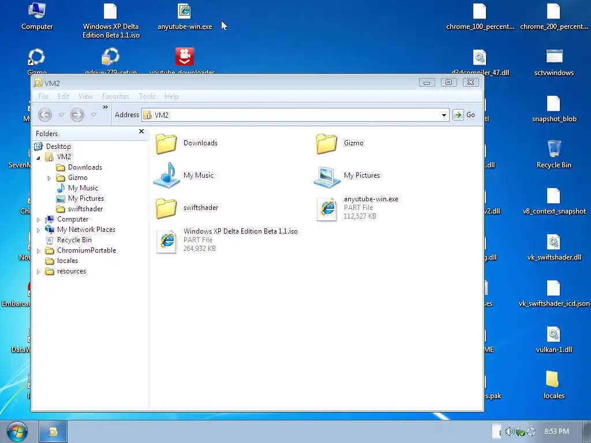This screenshot has height=443, width=591.
Task: Select swiftshader in the folder tree
Action: [x=85, y=209]
